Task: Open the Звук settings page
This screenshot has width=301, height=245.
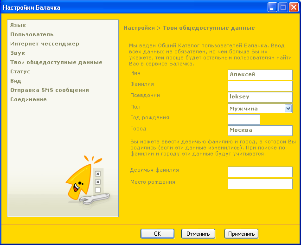Action: click(18, 53)
